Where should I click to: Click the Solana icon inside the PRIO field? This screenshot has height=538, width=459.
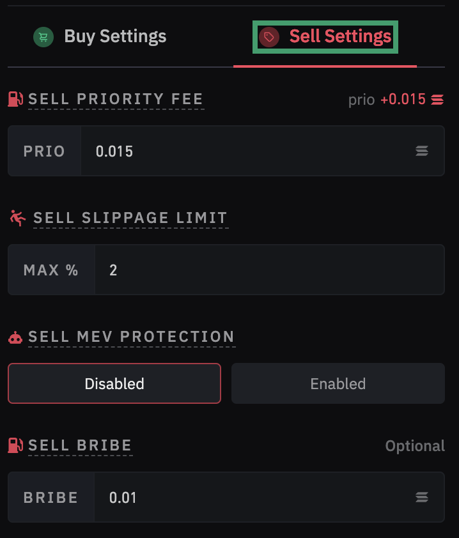click(x=422, y=151)
